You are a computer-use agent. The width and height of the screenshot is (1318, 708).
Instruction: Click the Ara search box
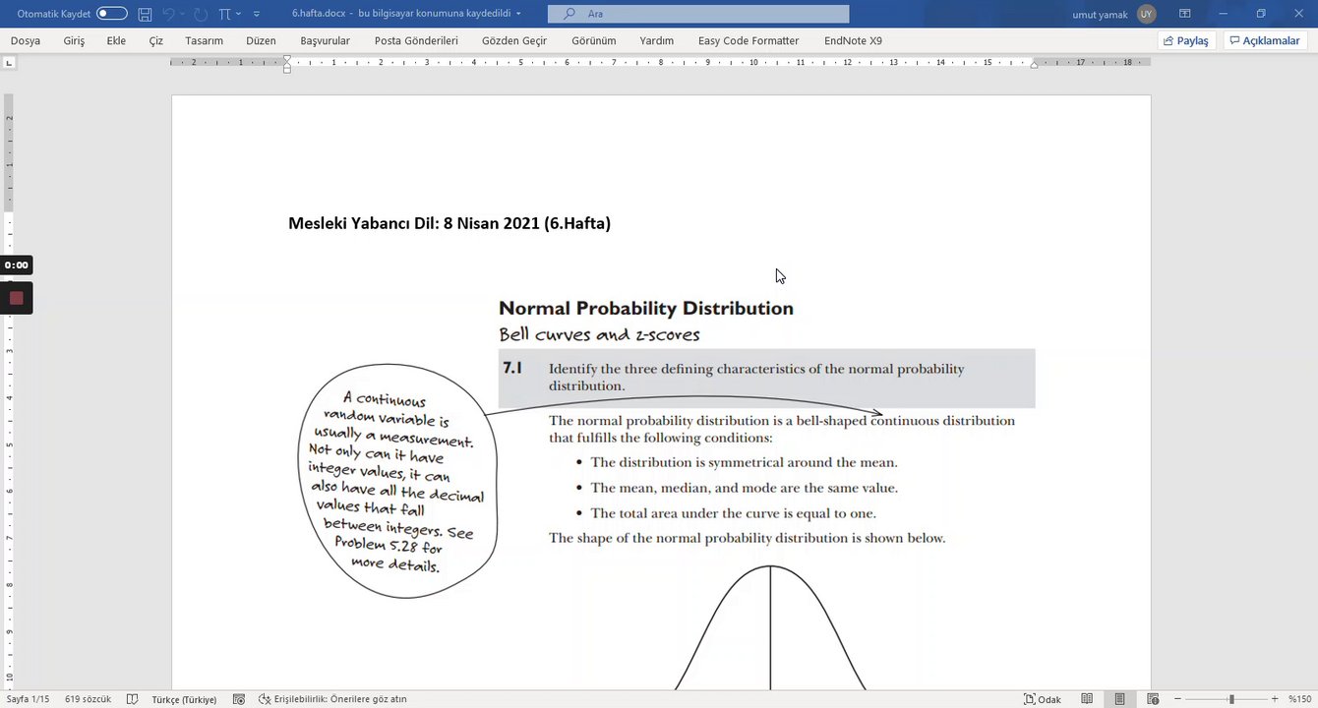pos(698,14)
